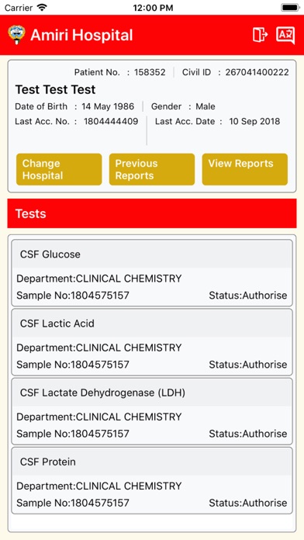Image resolution: width=304 pixels, height=540 pixels.
Task: Open the language translate icon
Action: click(x=285, y=35)
